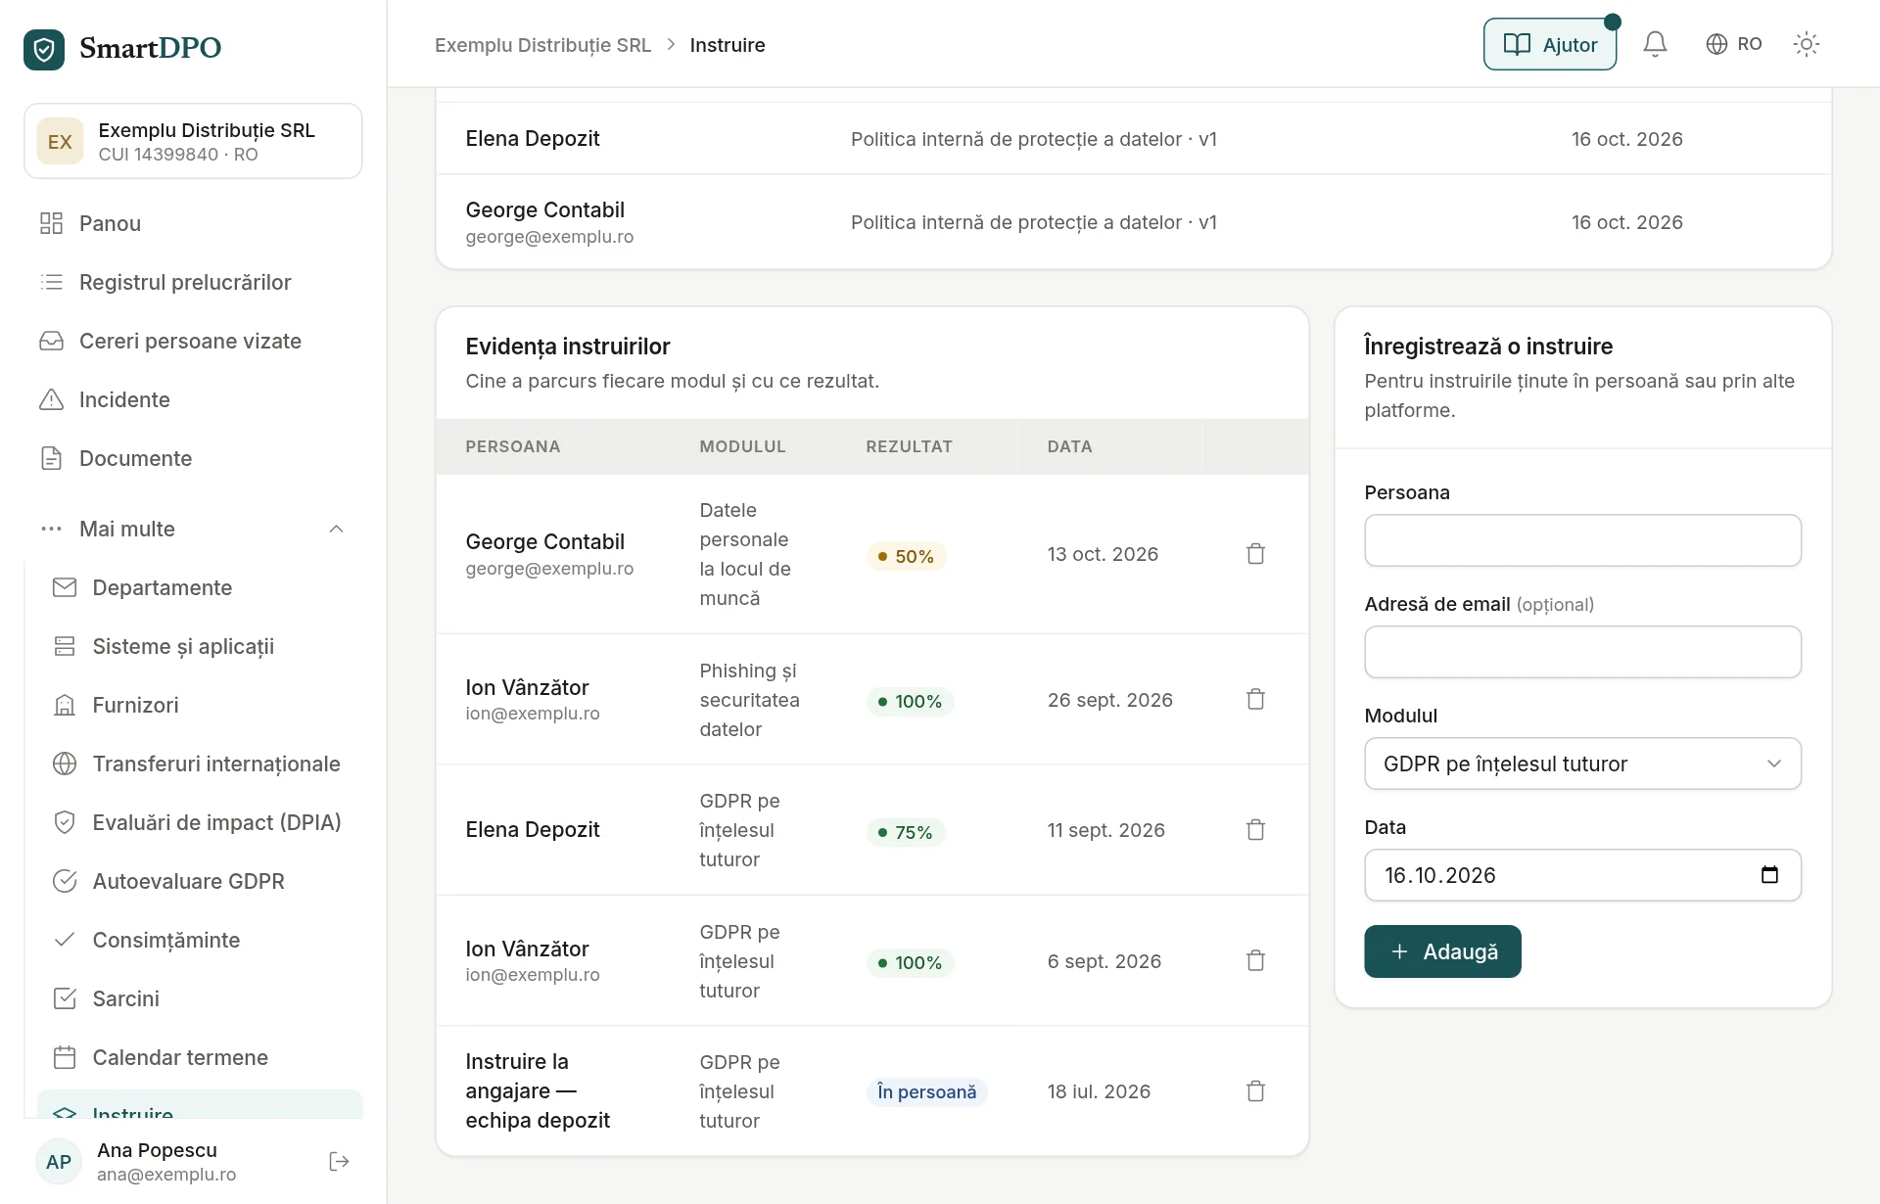The image size is (1880, 1204).
Task: Navigate to Incidente
Action: pyautogui.click(x=193, y=399)
